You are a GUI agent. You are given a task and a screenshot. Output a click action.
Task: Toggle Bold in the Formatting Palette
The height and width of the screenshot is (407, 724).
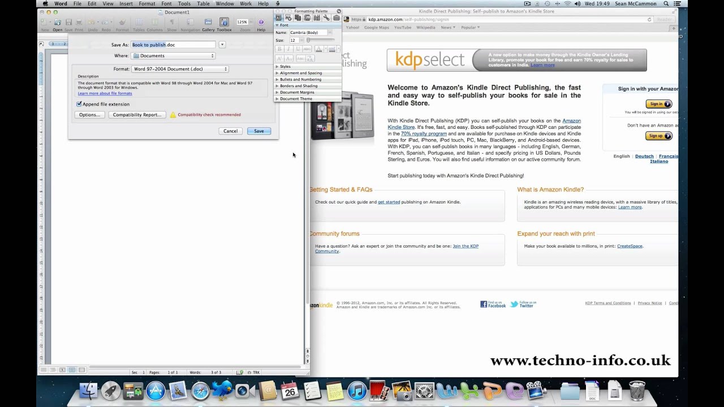click(x=279, y=49)
